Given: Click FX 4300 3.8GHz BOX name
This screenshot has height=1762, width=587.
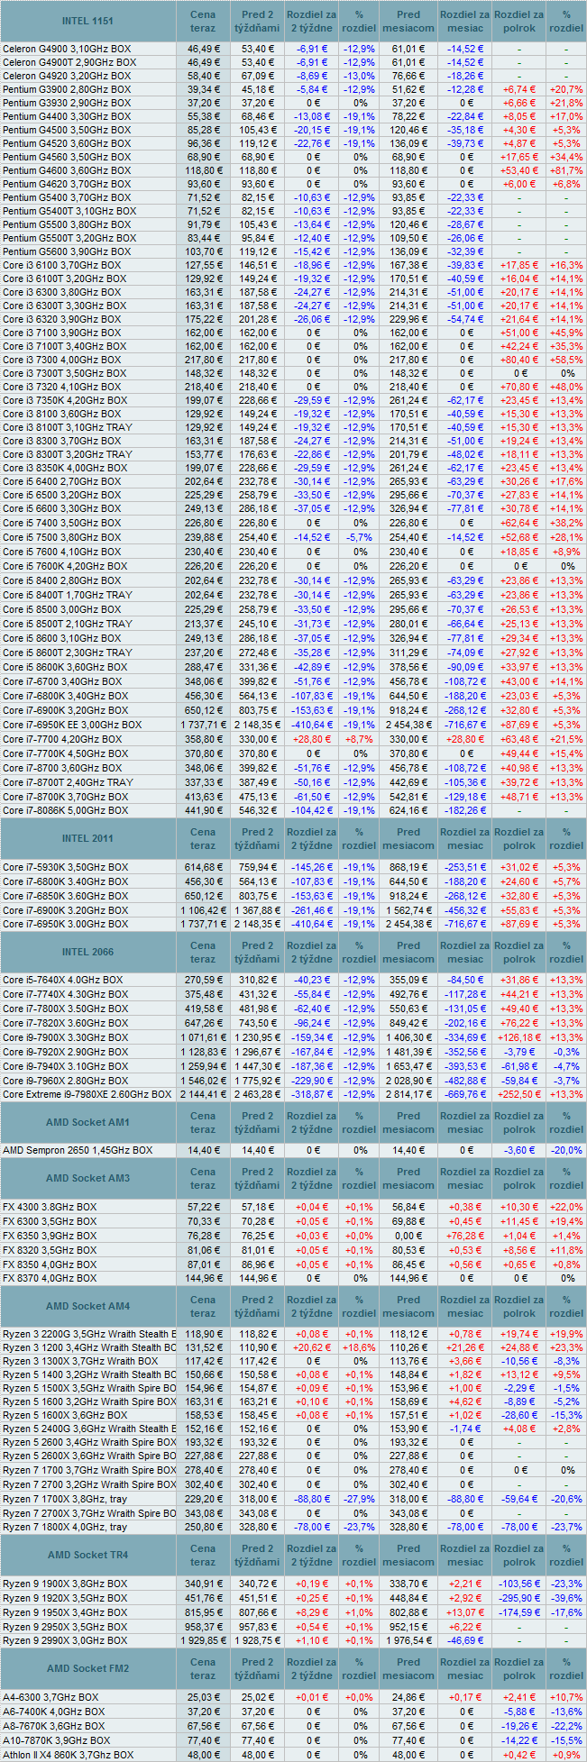Looking at the screenshot, I should pyautogui.click(x=50, y=1207).
